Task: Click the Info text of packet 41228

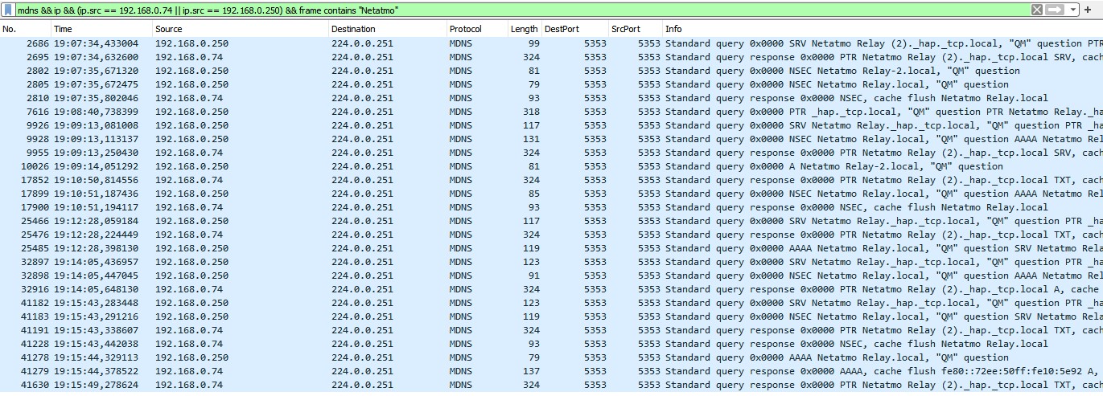Action: click(857, 344)
